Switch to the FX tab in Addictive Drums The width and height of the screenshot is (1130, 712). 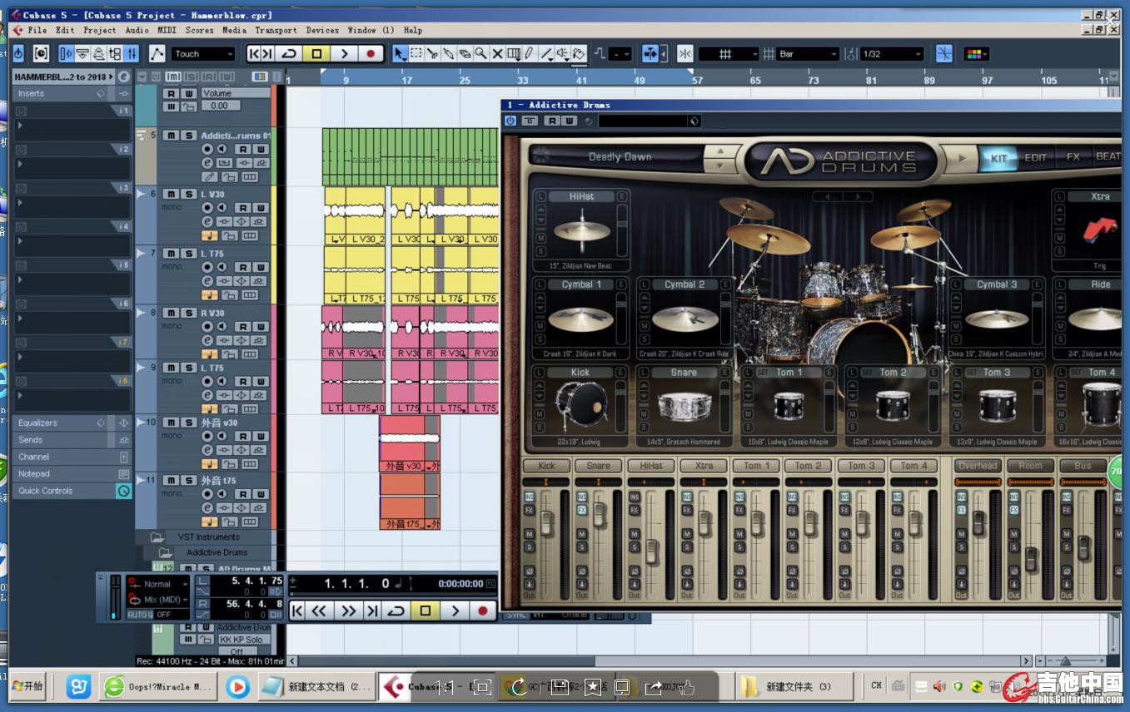pyautogui.click(x=1073, y=157)
